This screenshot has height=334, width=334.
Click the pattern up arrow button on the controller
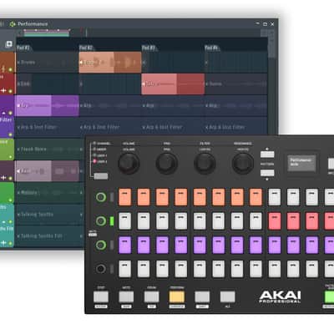pyautogui.click(x=267, y=154)
